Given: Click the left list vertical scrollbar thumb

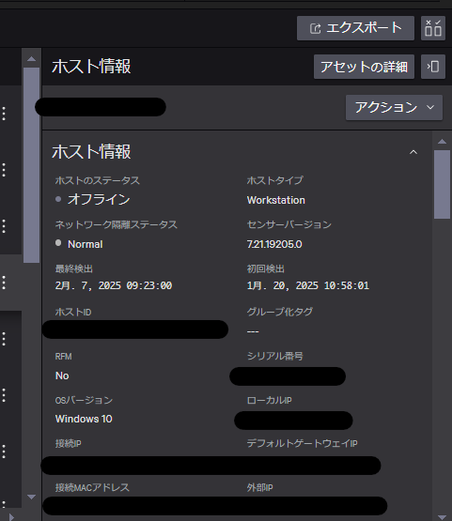Looking at the screenshot, I should [32, 165].
